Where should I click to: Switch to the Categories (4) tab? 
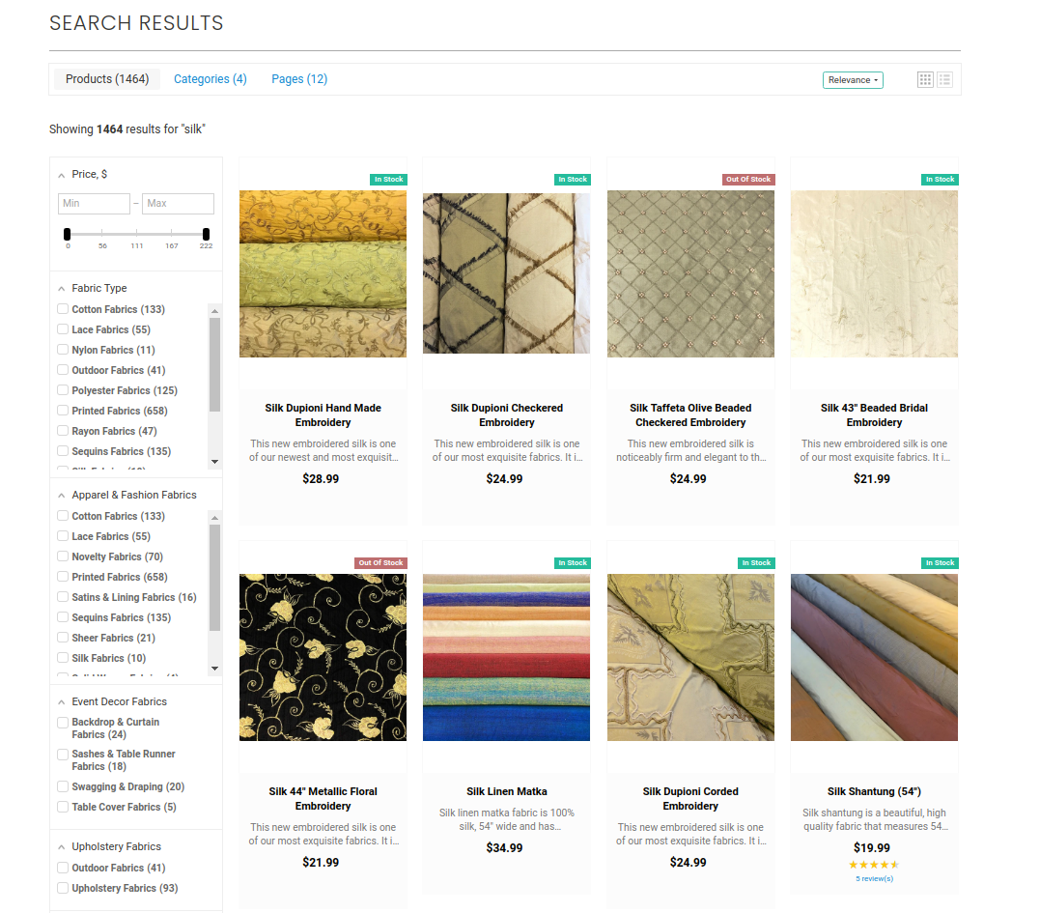tap(210, 79)
